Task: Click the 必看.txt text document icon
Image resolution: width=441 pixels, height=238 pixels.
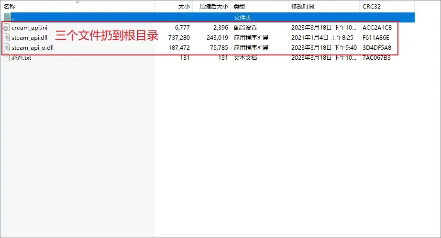Action: click(6, 58)
